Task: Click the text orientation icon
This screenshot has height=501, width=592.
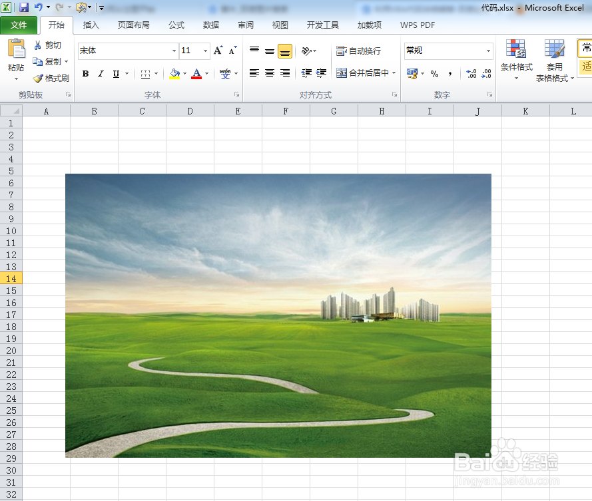Action: 306,51
